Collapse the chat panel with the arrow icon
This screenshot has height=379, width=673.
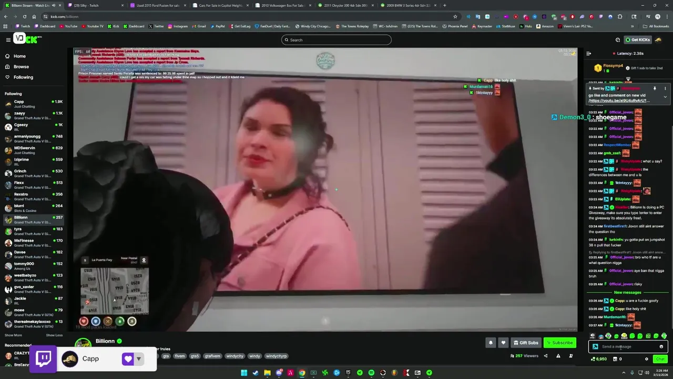coord(588,53)
